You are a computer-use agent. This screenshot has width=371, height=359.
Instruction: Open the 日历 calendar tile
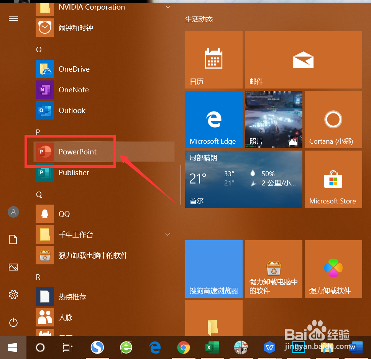point(213,60)
